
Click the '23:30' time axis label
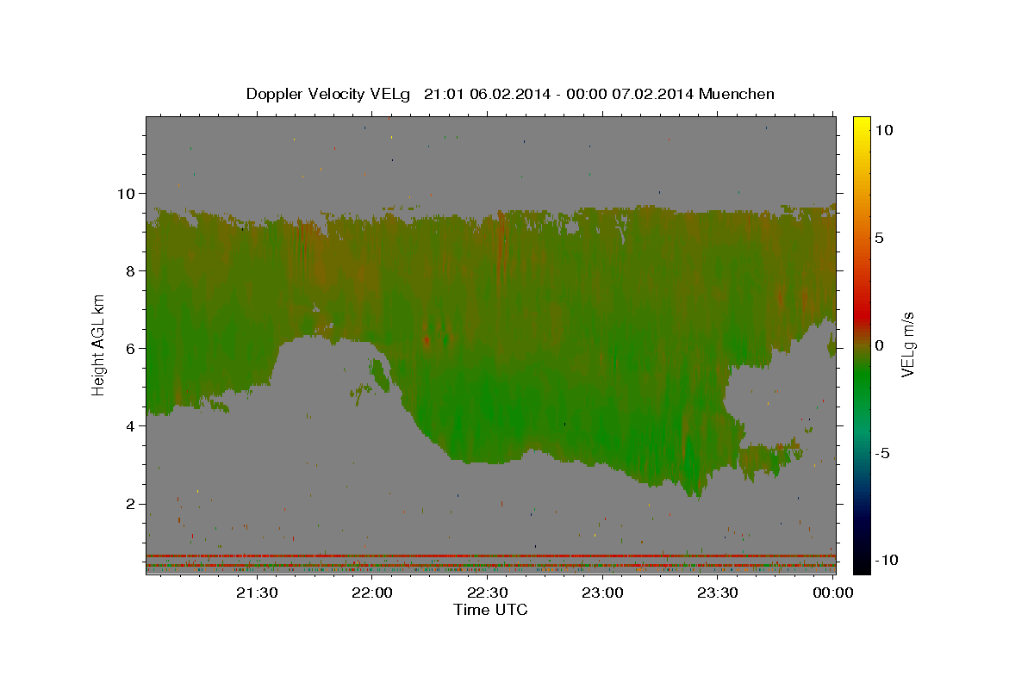point(718,593)
